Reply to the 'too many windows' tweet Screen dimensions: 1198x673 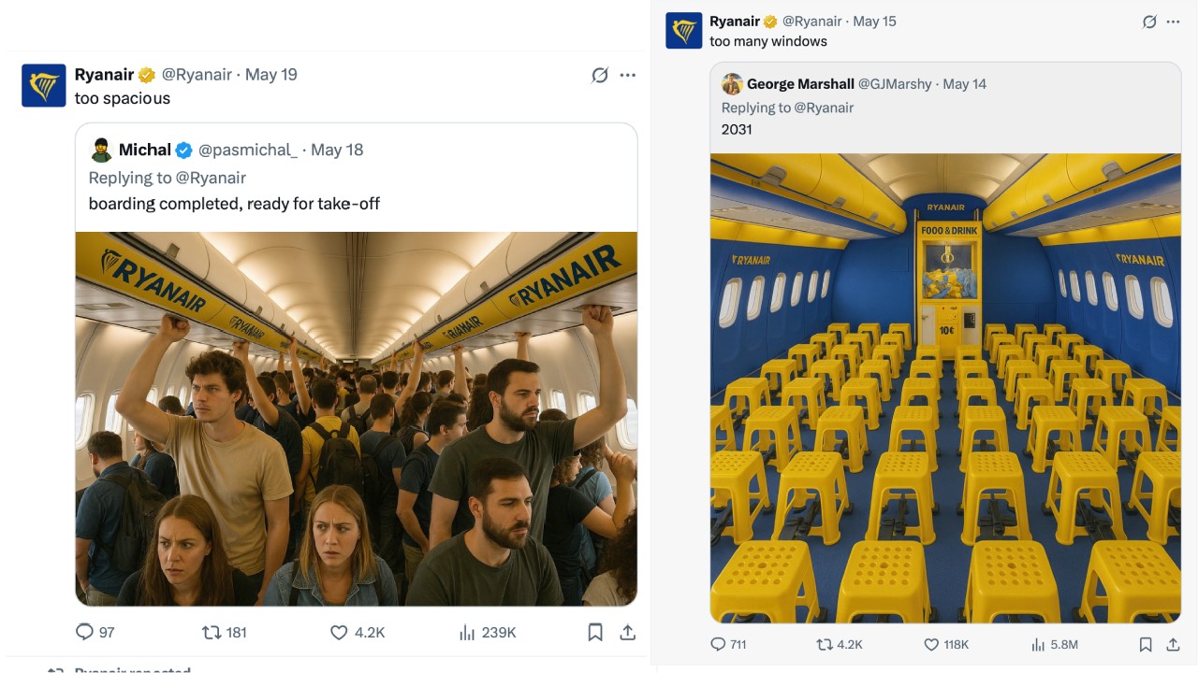tap(719, 644)
